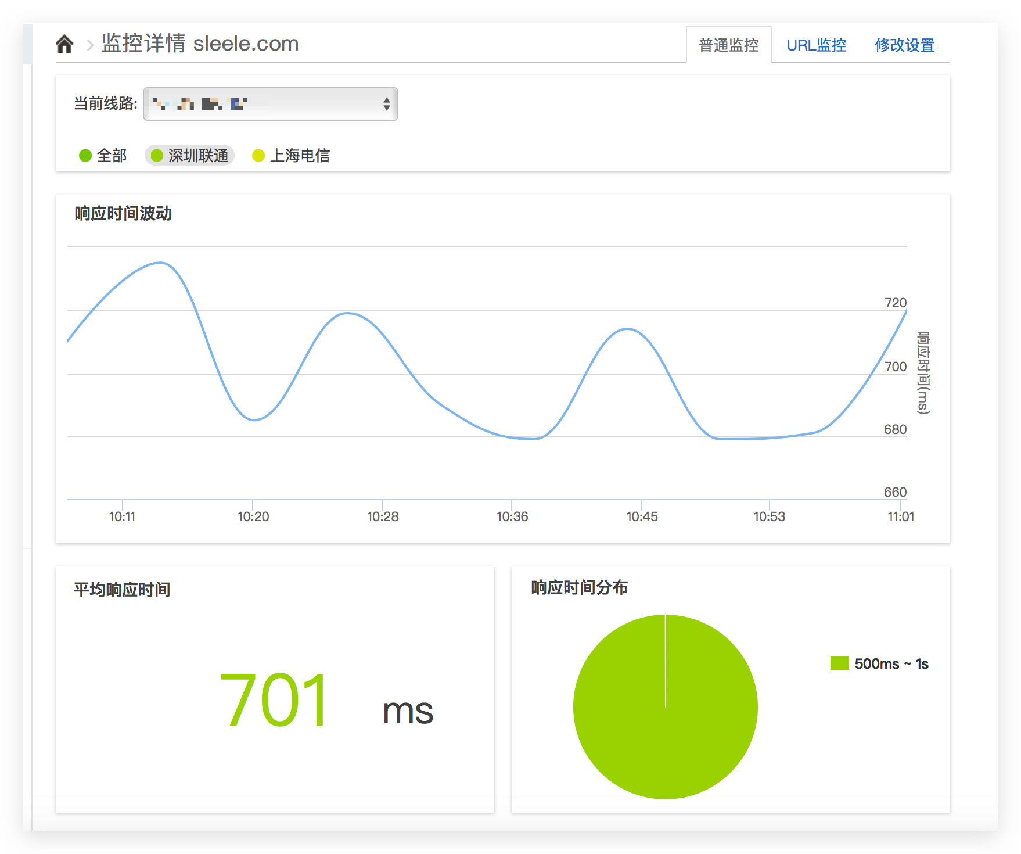Toggle the 上海电信 line filter
The image size is (1021, 854).
300,156
